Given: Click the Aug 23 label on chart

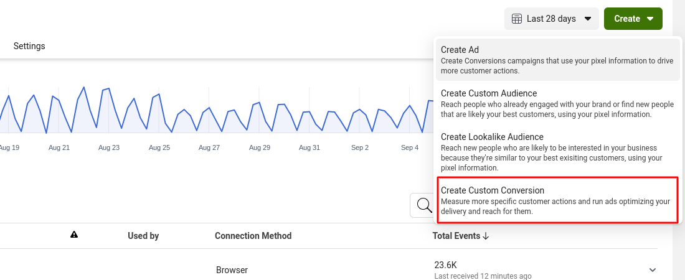Looking at the screenshot, I should pyautogui.click(x=109, y=147).
